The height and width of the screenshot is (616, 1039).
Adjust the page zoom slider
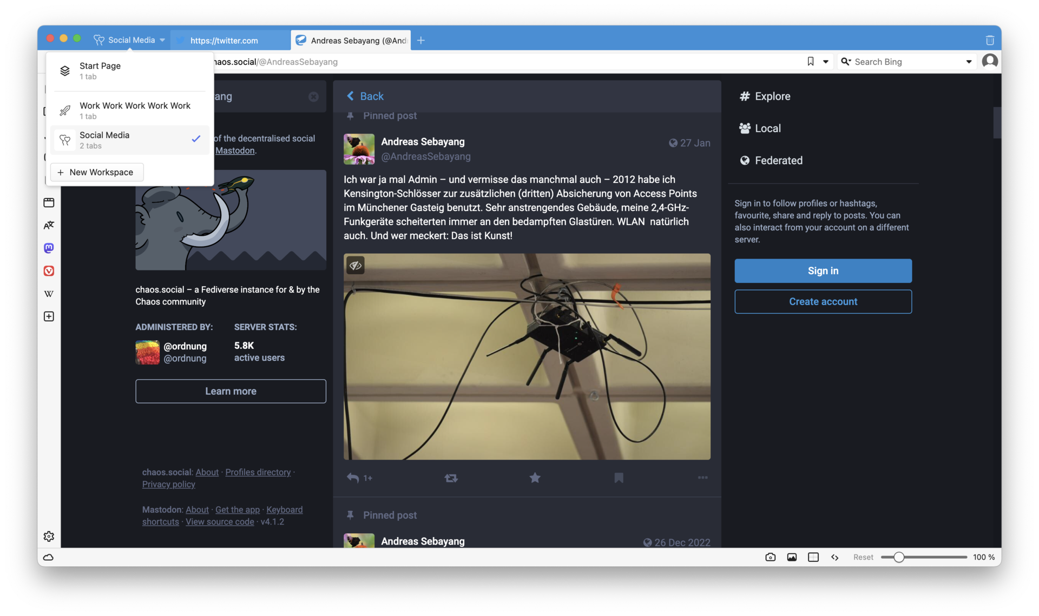[x=899, y=557]
